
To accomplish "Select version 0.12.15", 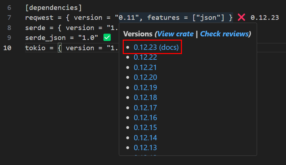I will (x=145, y=128).
